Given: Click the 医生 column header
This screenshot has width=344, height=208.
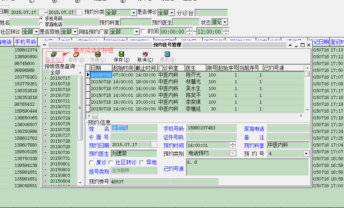Looking at the screenshot, I should pyautogui.click(x=196, y=68).
